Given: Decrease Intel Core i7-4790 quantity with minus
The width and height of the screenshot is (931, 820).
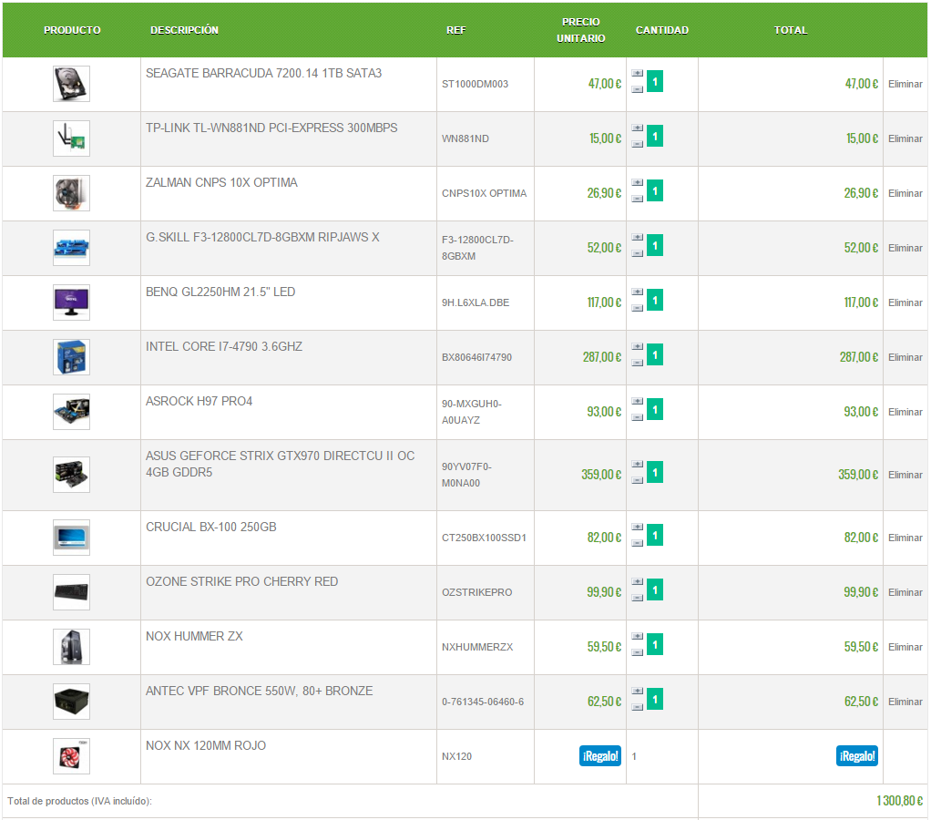Looking at the screenshot, I should (x=637, y=363).
